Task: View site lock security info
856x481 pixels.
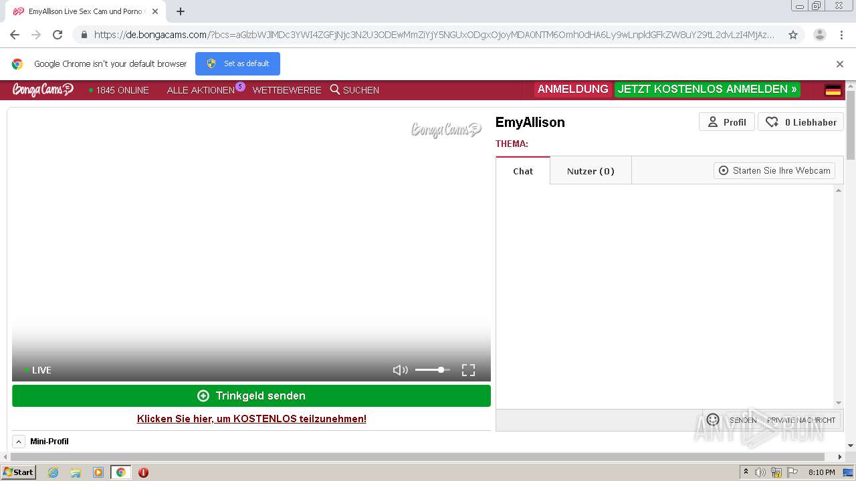Action: pos(83,35)
